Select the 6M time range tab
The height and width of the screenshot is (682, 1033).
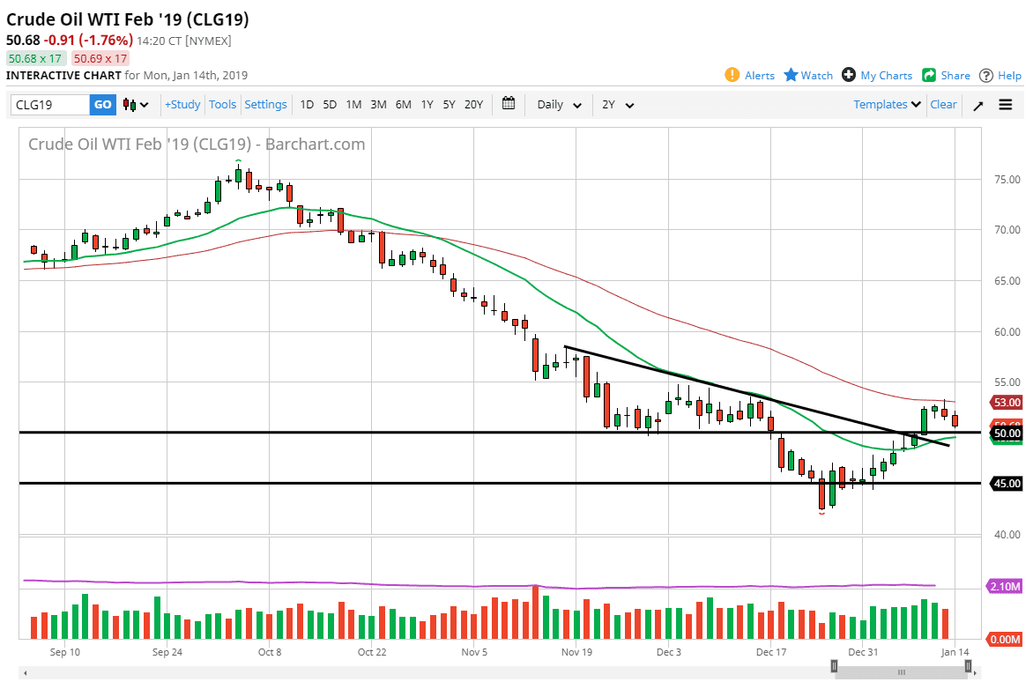coord(403,104)
